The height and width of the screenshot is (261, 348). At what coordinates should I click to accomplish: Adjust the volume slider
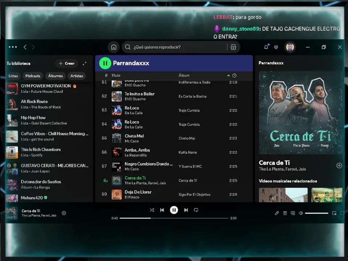(x=317, y=213)
